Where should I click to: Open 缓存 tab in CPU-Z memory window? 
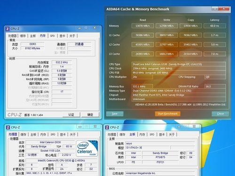coord(23,36)
